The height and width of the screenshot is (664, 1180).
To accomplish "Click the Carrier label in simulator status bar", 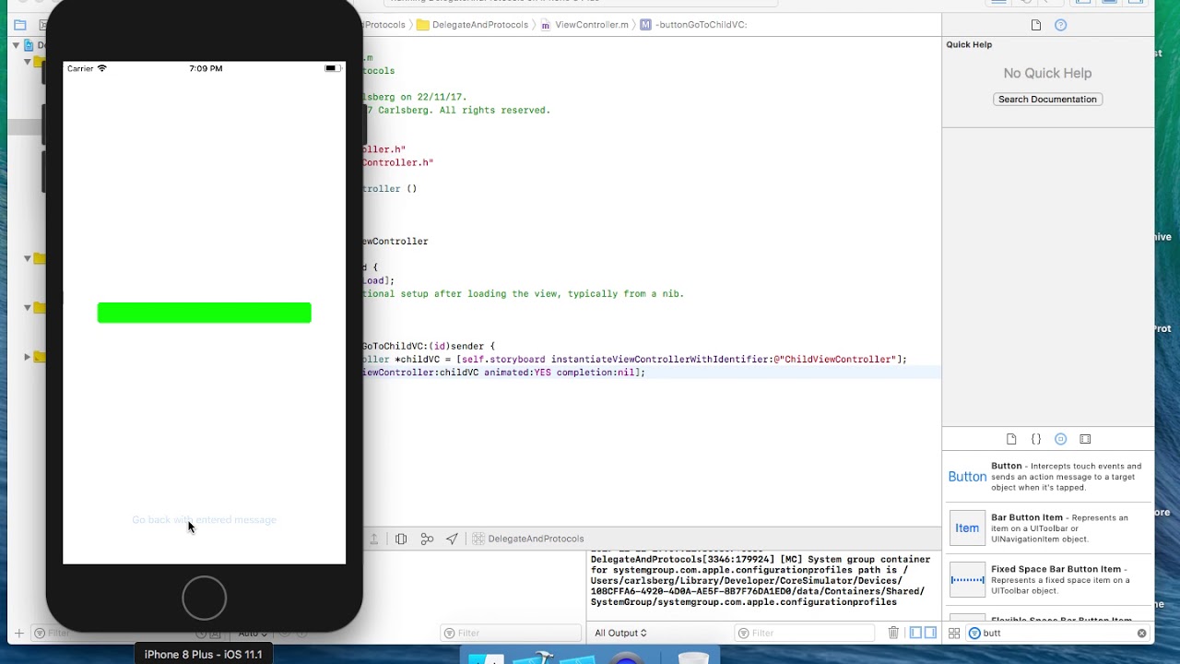I will (80, 68).
